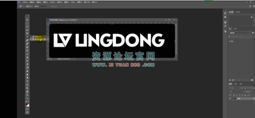The image size is (255, 118).
Task: Select the Path Selection arrow tool
Action: tap(27, 88)
